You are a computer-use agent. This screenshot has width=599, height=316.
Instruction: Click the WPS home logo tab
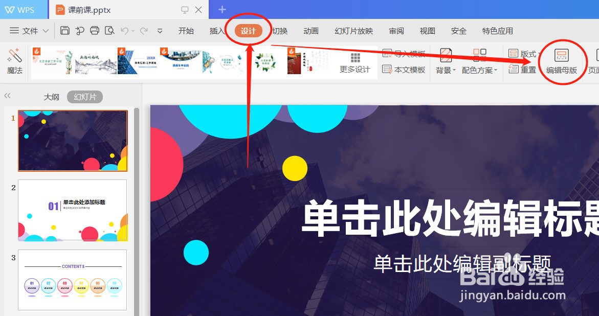20,10
